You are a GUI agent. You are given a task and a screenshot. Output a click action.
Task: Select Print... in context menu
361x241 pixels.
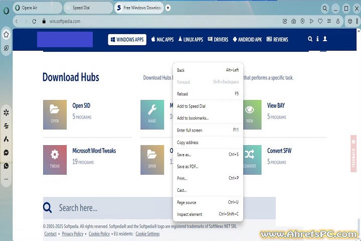pyautogui.click(x=208, y=178)
